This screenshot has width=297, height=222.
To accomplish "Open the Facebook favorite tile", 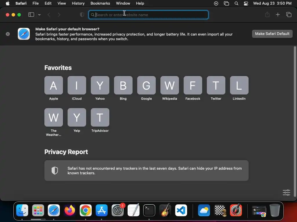I will (193, 85).
